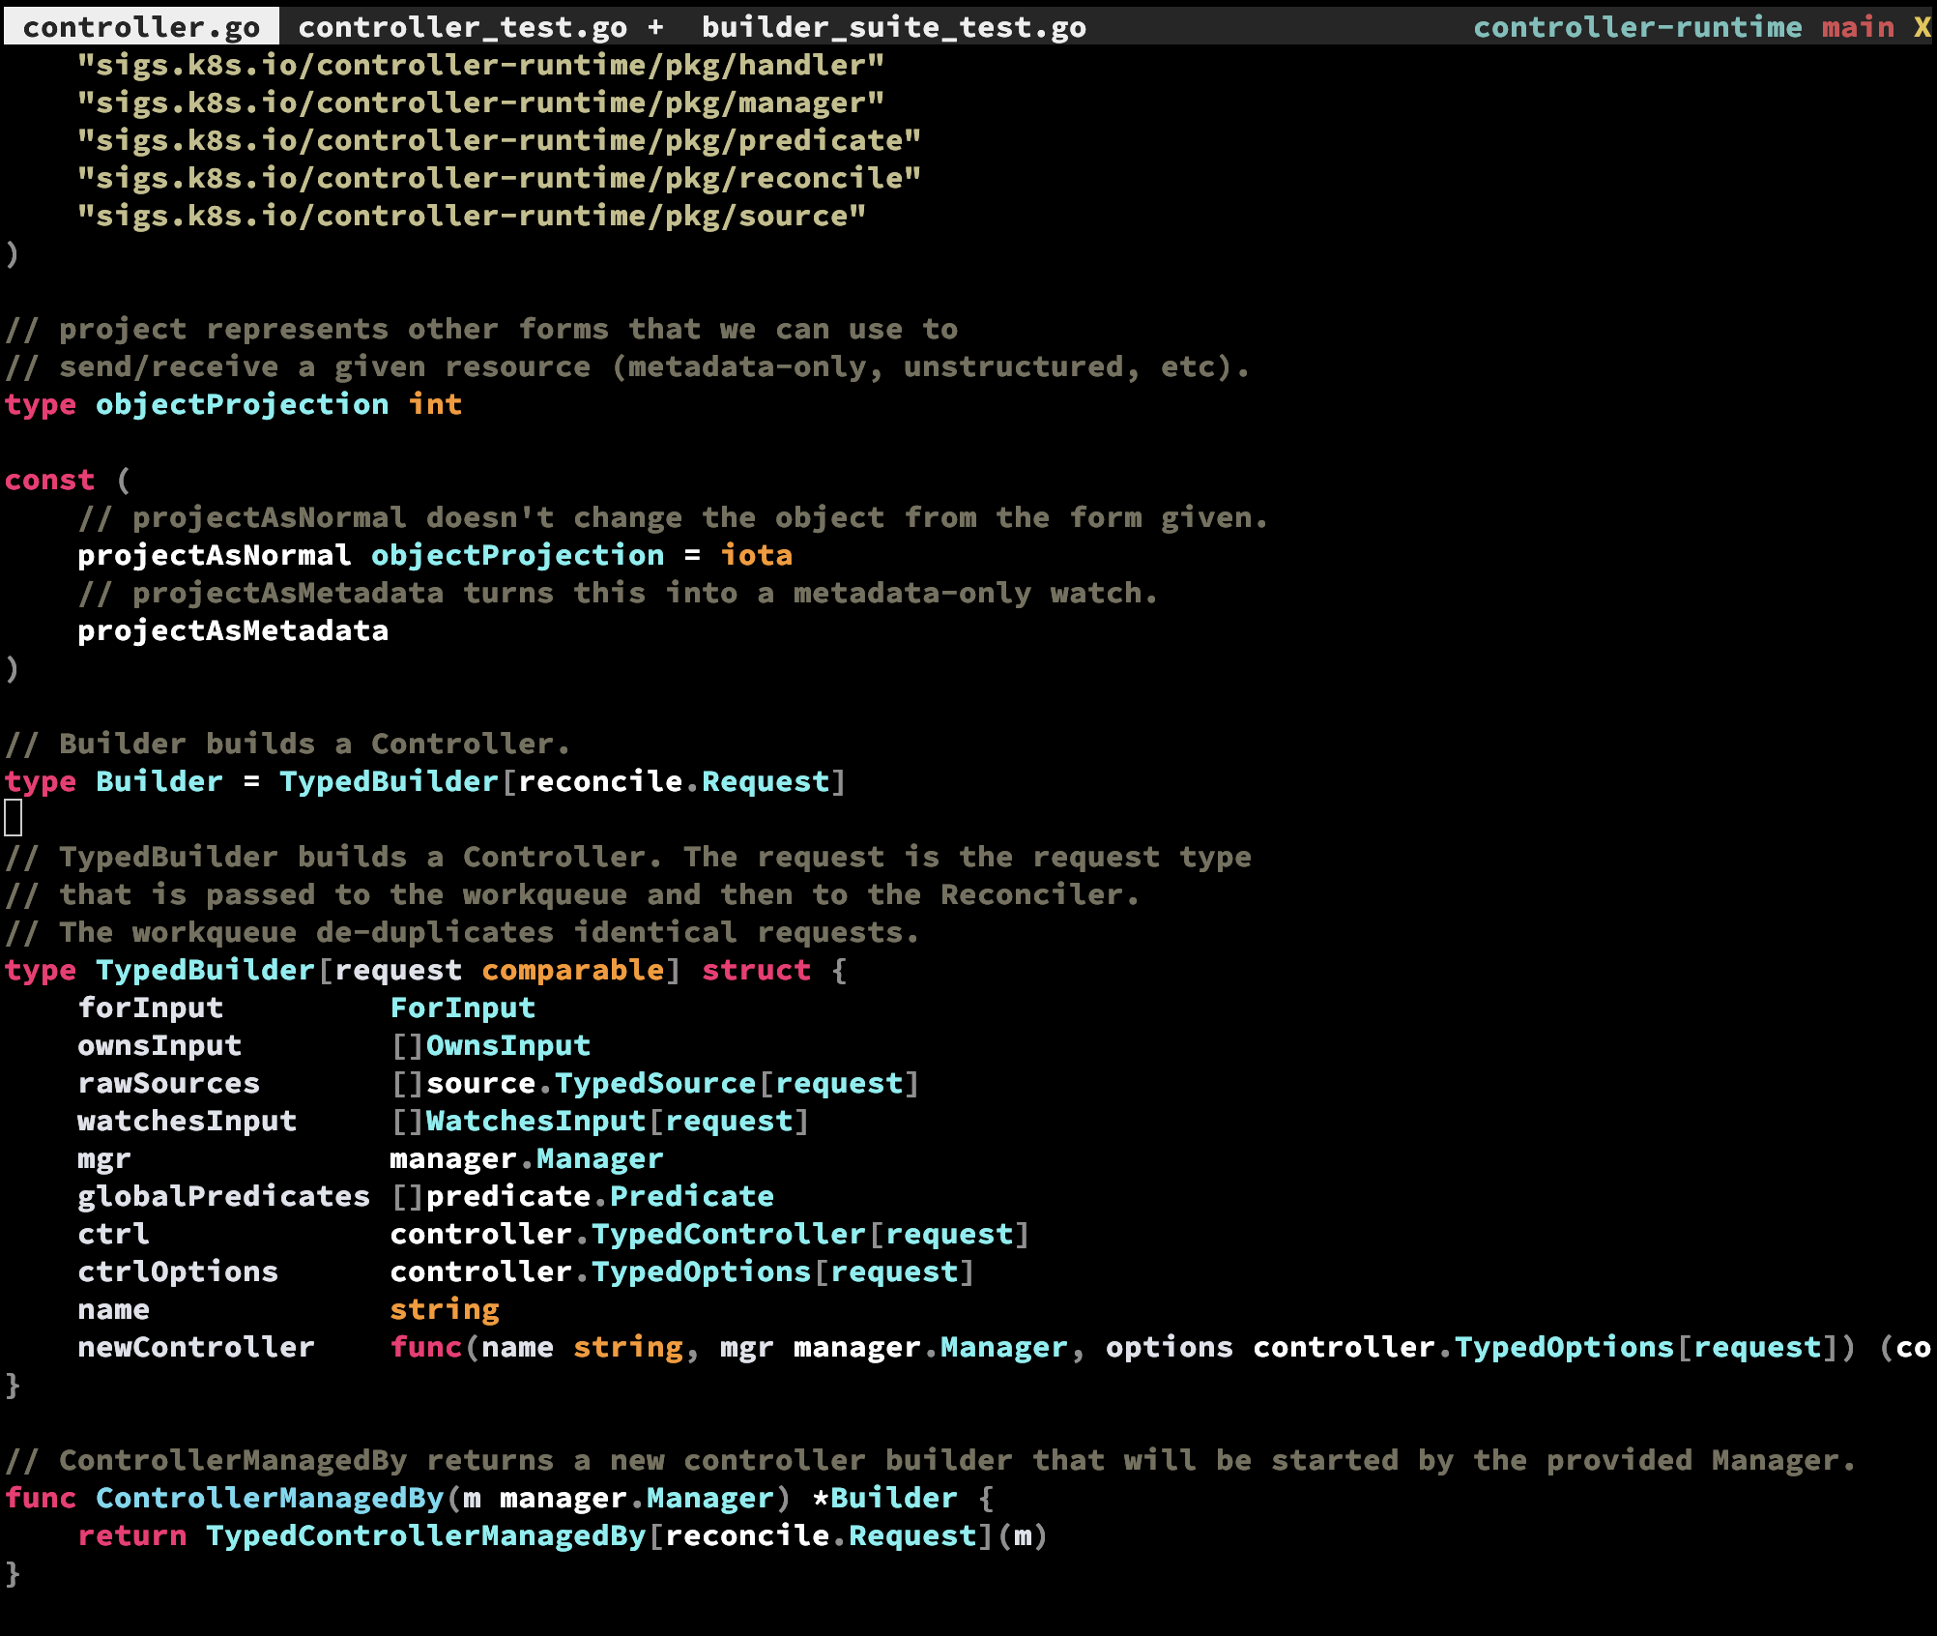This screenshot has height=1636, width=1937.
Task: Click the controller.TypedController[request] type
Action: pyautogui.click(x=710, y=1234)
